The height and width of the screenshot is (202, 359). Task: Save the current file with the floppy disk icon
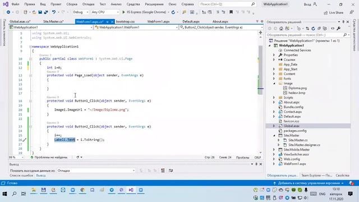click(40, 12)
